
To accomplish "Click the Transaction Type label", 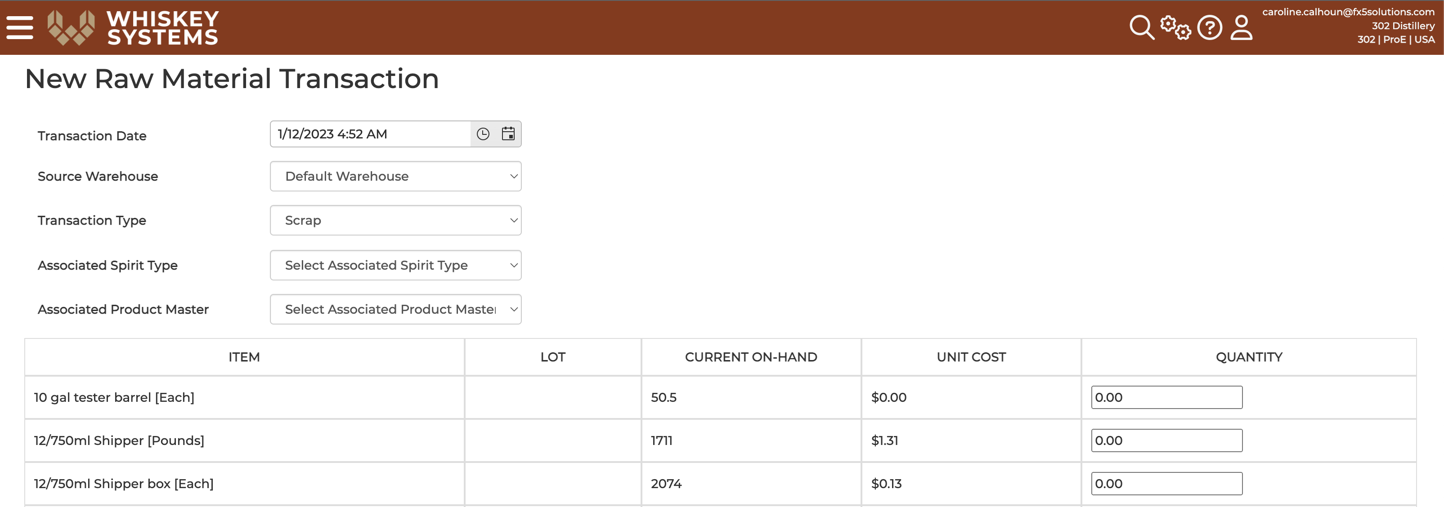I will click(92, 220).
